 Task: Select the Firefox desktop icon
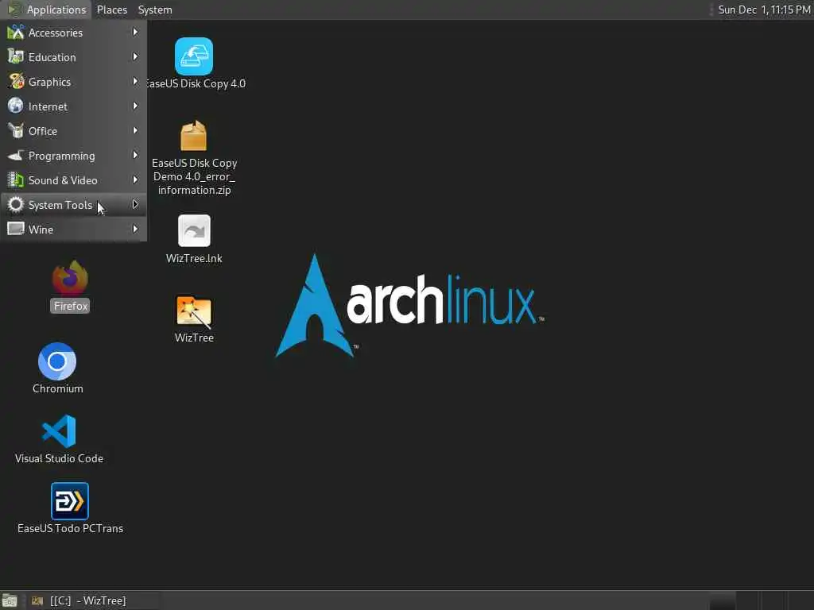(x=70, y=277)
